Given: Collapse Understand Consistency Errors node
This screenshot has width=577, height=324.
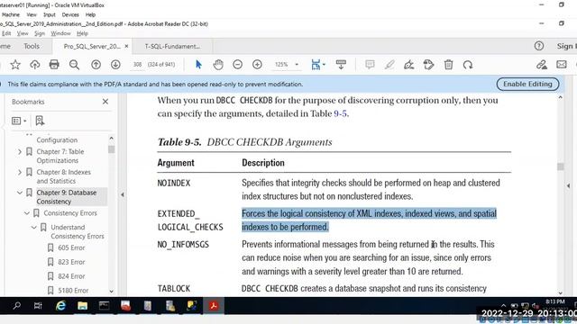Looking at the screenshot, I should (34, 228).
